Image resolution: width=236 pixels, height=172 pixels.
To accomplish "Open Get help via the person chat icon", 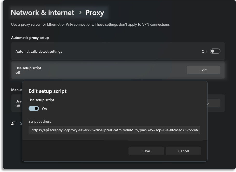I will (x=13, y=123).
